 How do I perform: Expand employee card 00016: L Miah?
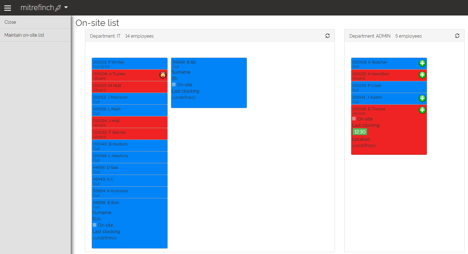pos(130,111)
